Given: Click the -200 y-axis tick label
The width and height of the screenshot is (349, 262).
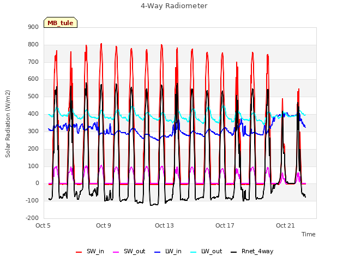Looking at the screenshot, I should click(32, 218).
